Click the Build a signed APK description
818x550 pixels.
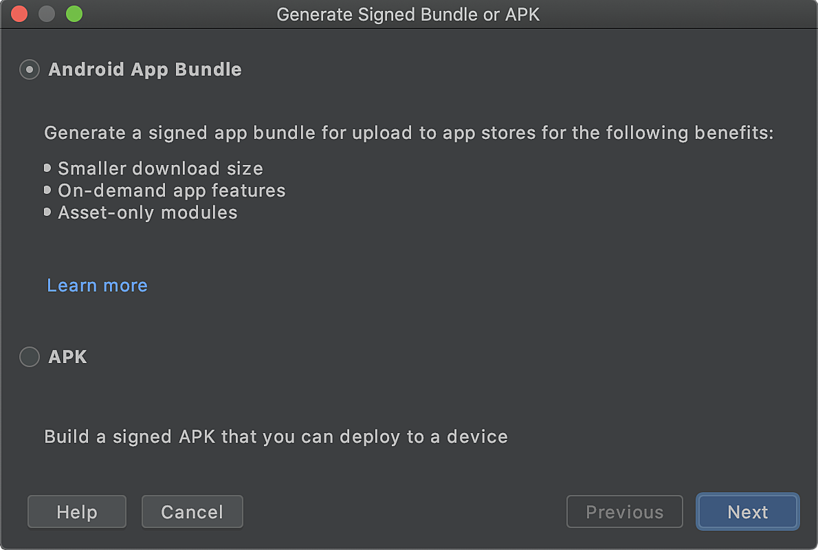pyautogui.click(x=276, y=437)
